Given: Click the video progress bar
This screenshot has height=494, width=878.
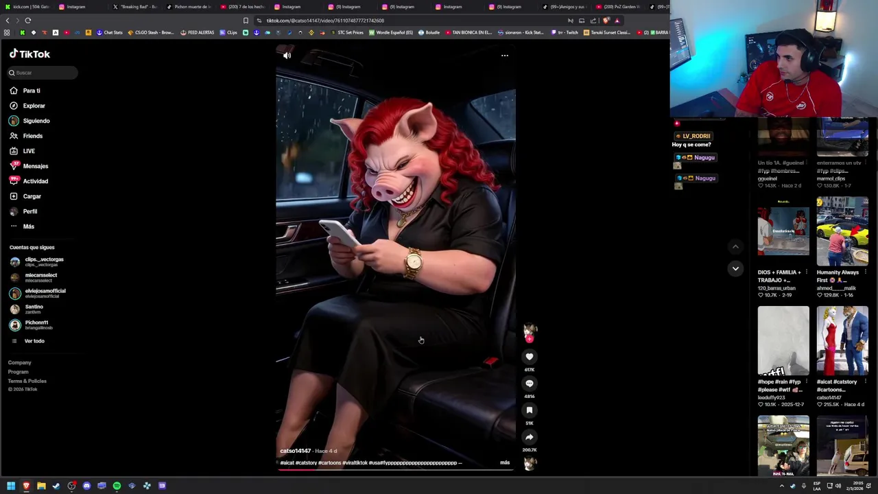Looking at the screenshot, I should point(396,469).
